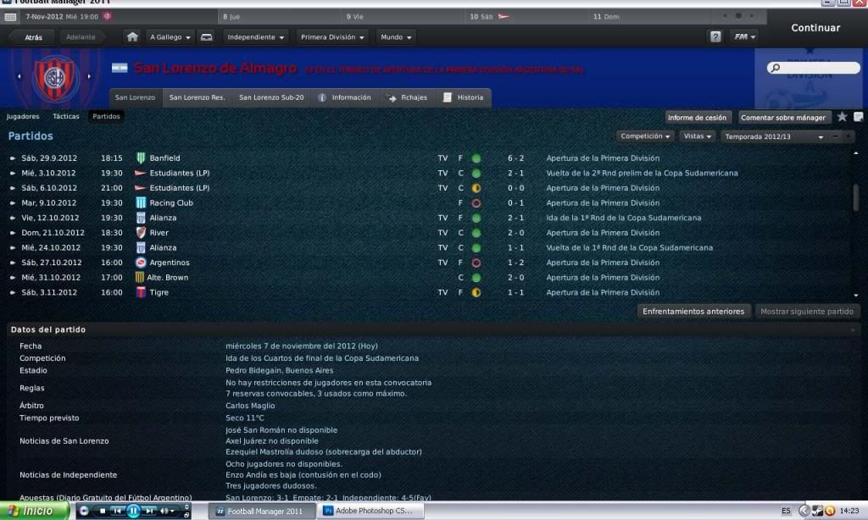Open the Historia tab

click(464, 98)
